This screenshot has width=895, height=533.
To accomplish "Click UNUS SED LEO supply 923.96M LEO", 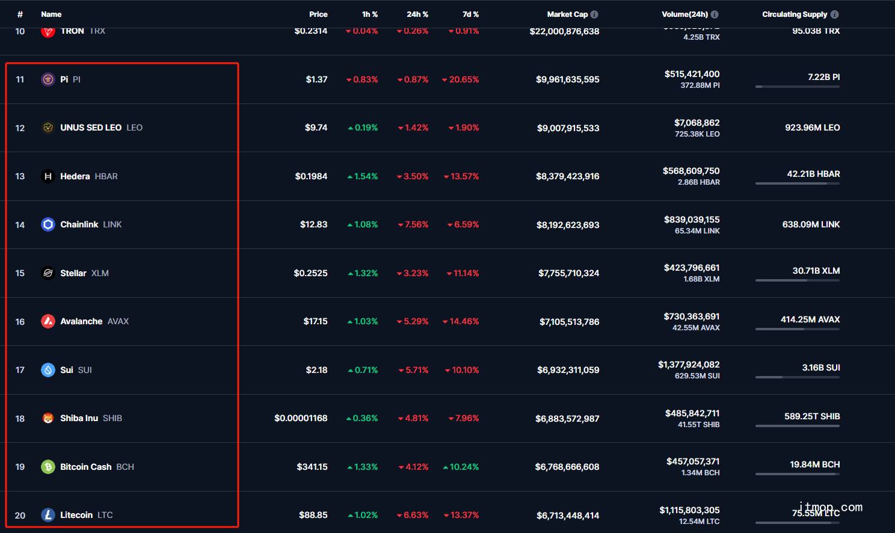I will pos(813,128).
